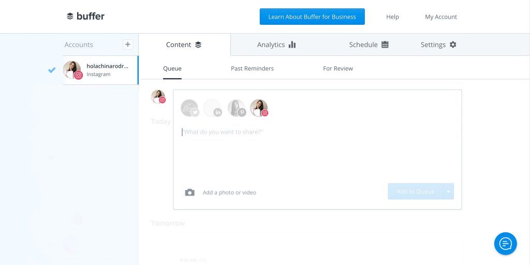Select the holachinarodr Instagram account
530x265 pixels.
click(x=100, y=70)
